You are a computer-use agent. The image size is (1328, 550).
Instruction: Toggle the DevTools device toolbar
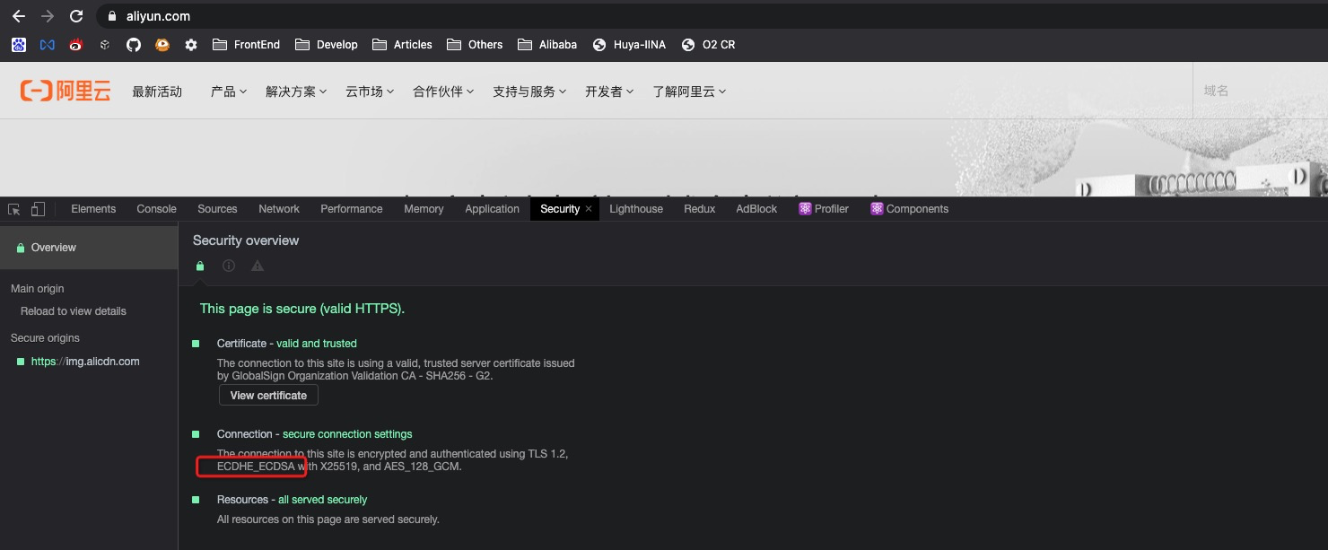coord(38,209)
